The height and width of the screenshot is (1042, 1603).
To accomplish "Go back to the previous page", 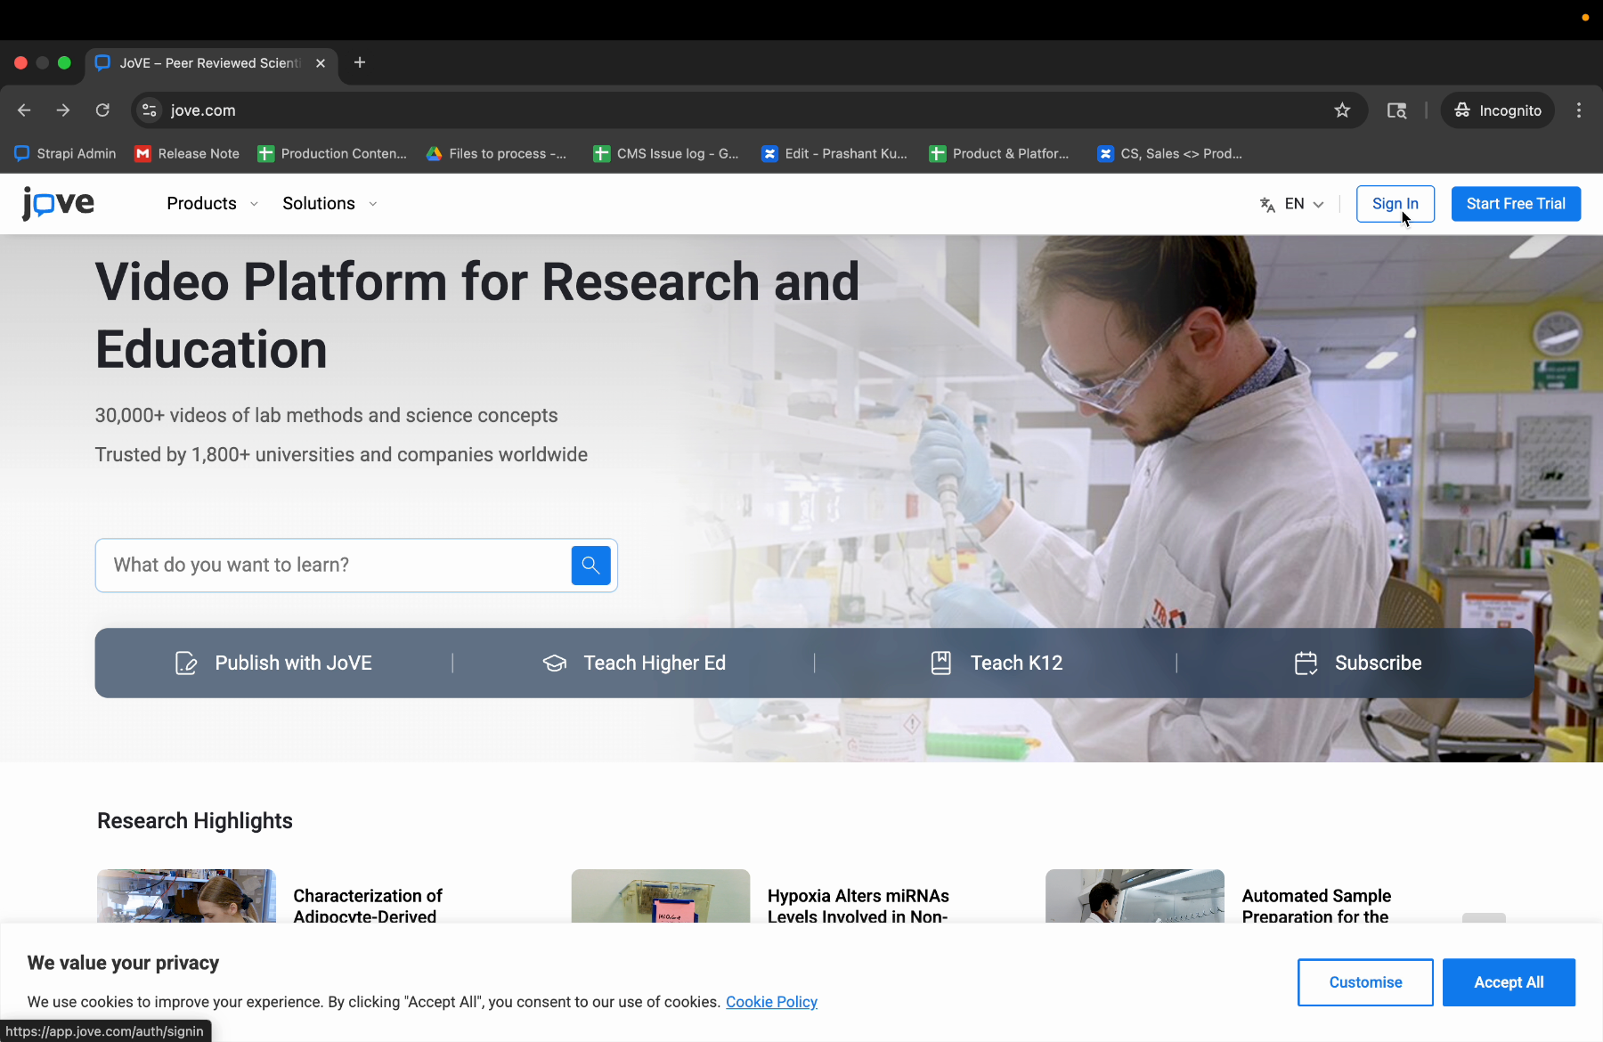I will 24,110.
